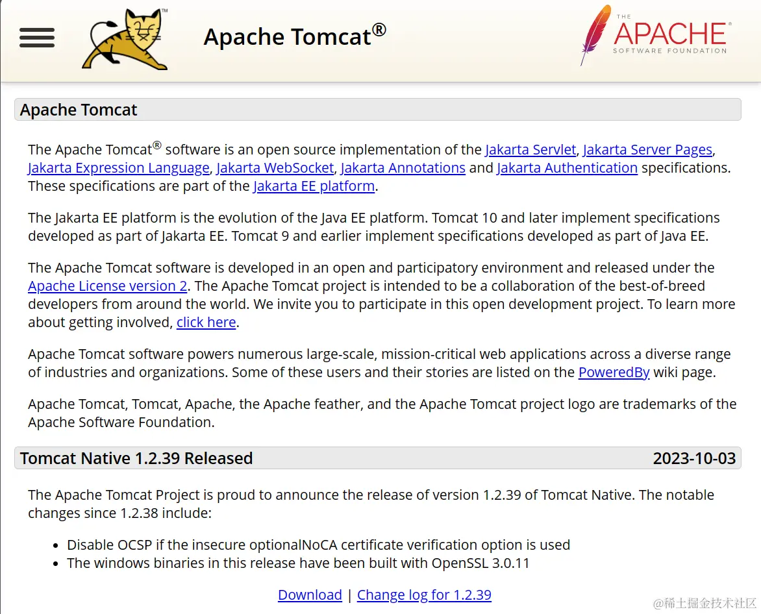The height and width of the screenshot is (614, 761).
Task: Download Tomcat Native 1.2.39
Action: pos(310,595)
